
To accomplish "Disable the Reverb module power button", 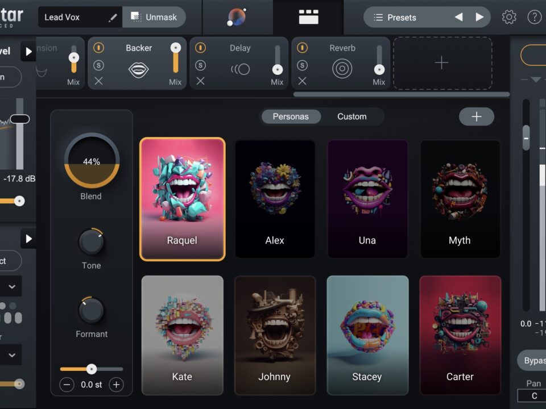I will tap(303, 48).
